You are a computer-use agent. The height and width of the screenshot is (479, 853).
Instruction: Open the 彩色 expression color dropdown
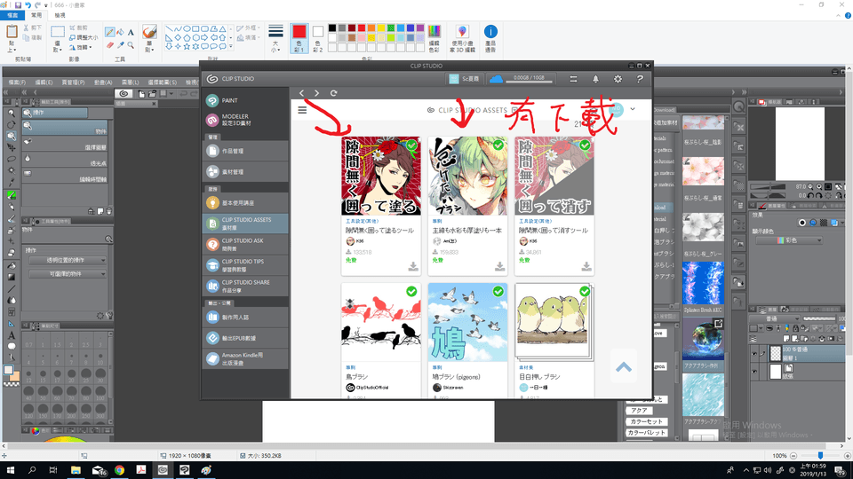point(789,240)
